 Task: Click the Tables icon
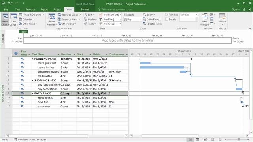coord(86,24)
